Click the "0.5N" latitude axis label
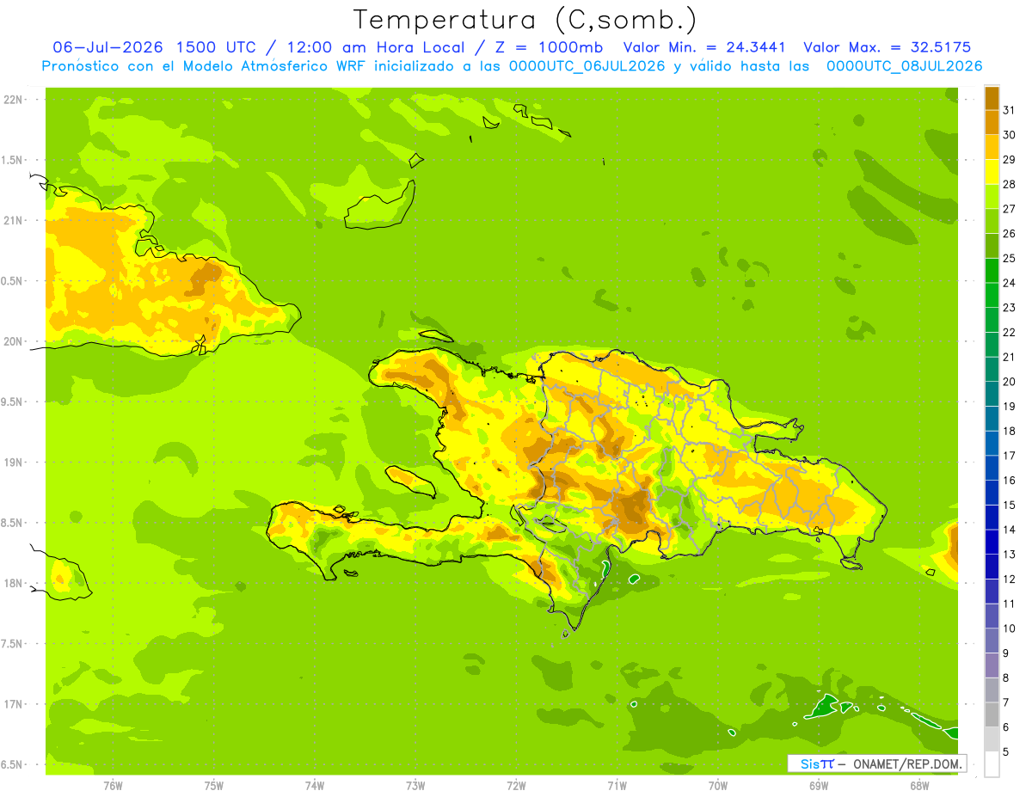Viewport: 1032px width, 797px height. click(12, 281)
